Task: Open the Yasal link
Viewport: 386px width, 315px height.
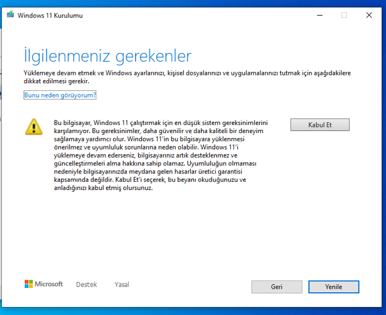Action: [x=122, y=284]
